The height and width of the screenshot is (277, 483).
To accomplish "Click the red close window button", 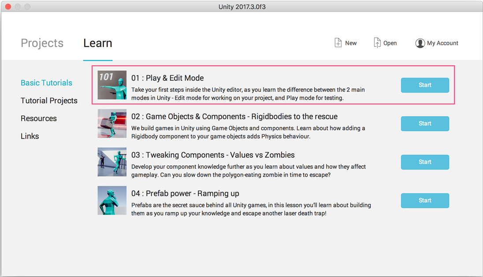I will (8, 7).
